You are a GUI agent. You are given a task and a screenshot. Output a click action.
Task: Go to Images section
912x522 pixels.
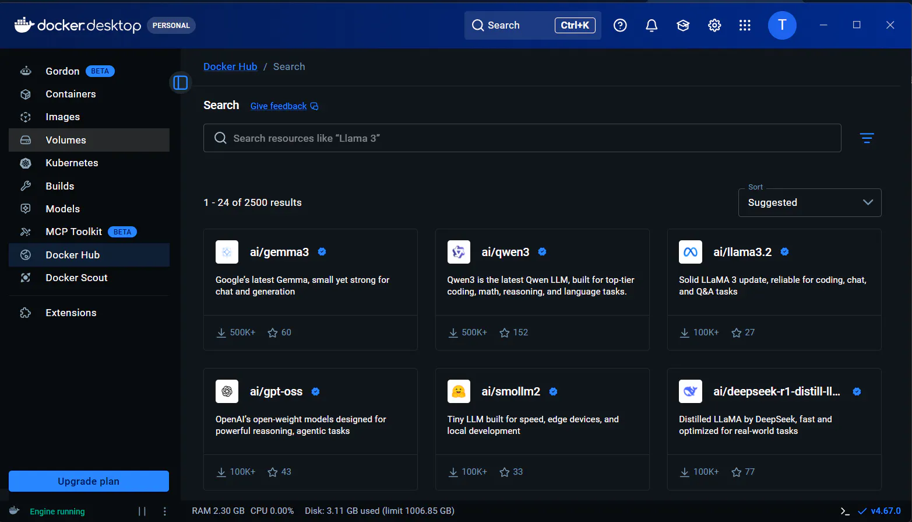tap(89, 117)
